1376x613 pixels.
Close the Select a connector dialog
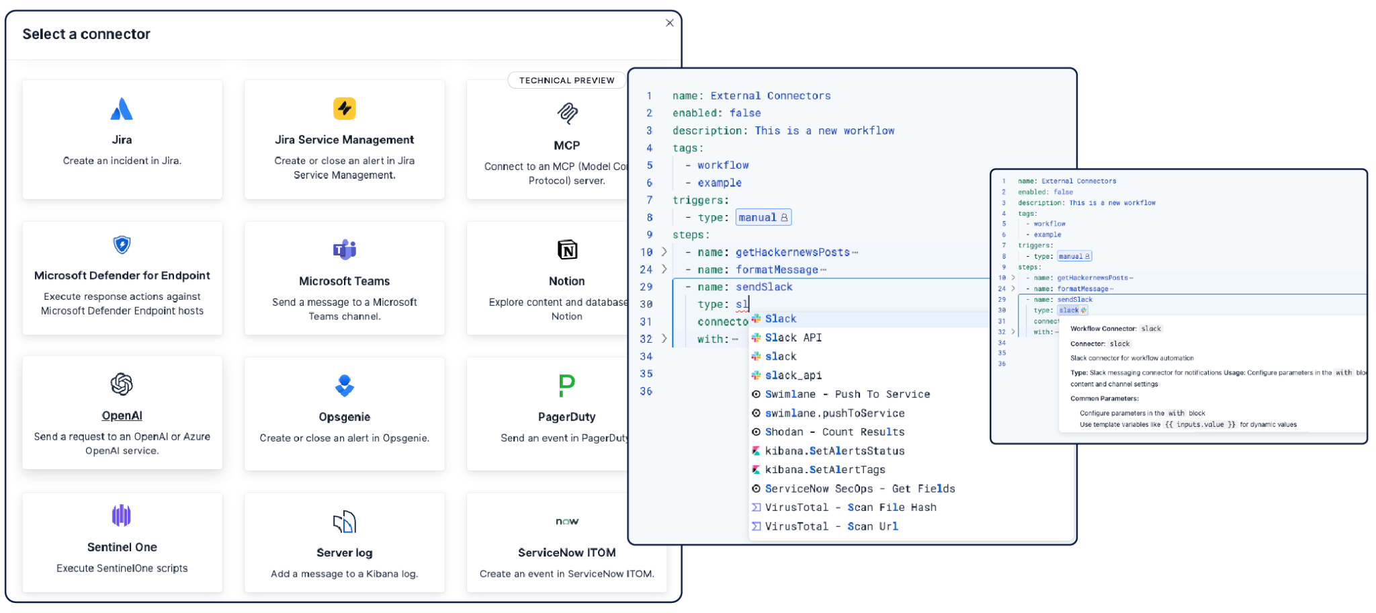coord(669,23)
